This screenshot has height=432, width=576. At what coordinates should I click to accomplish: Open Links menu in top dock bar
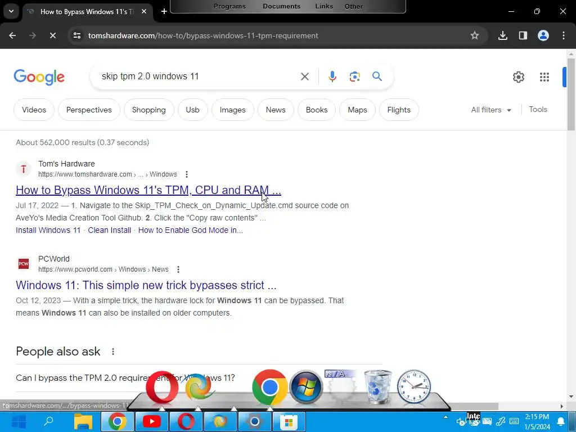point(324,6)
